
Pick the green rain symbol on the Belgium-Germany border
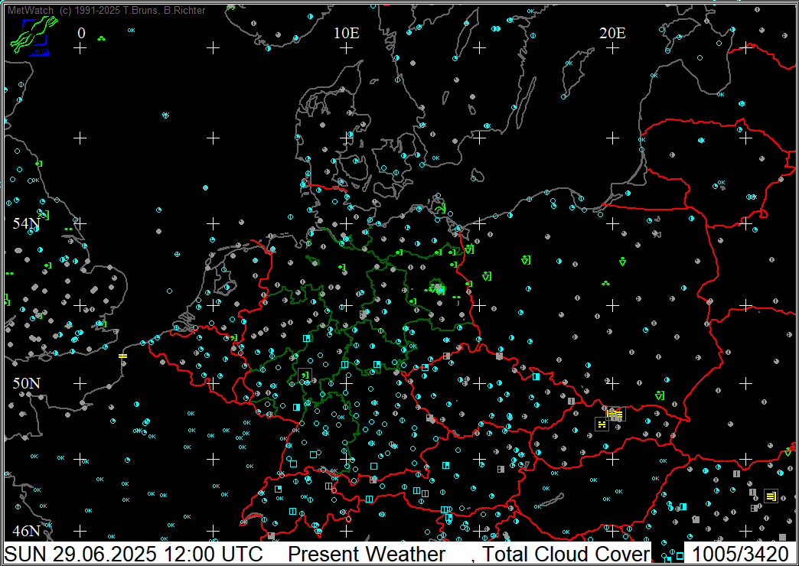coord(234,337)
